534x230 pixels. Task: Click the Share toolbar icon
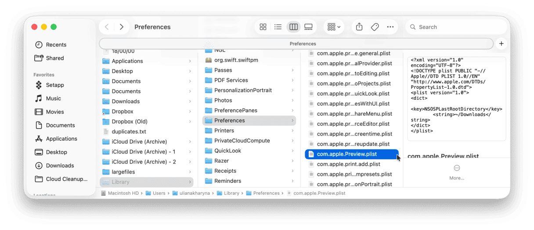tap(359, 27)
